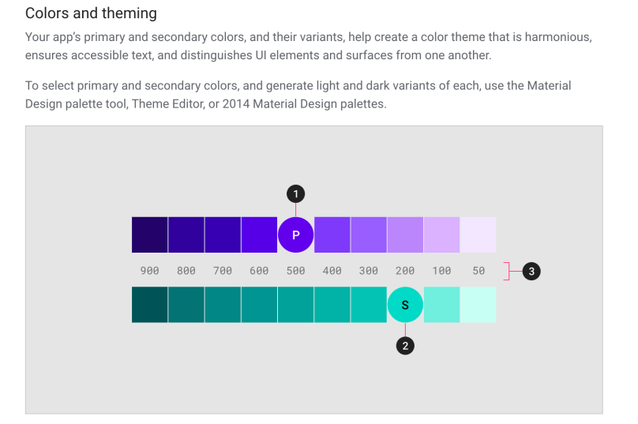Click the 500 shade label

295,271
